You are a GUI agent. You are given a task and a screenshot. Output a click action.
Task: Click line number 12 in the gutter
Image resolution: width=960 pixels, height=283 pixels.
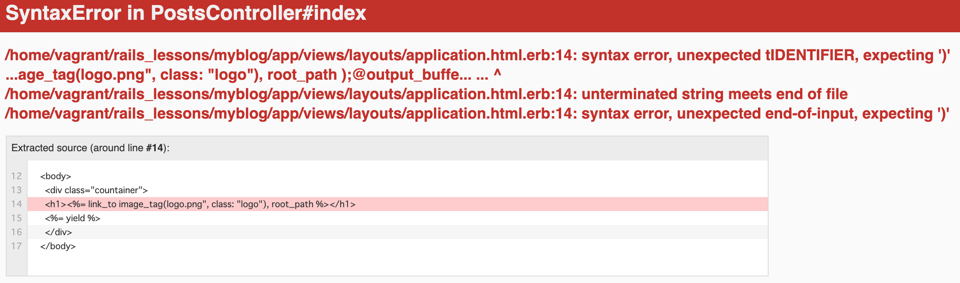pos(16,176)
